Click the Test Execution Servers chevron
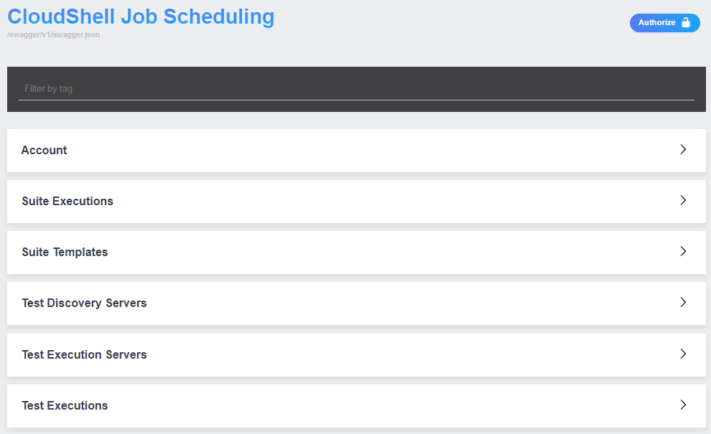This screenshot has height=434, width=711. pyautogui.click(x=683, y=354)
